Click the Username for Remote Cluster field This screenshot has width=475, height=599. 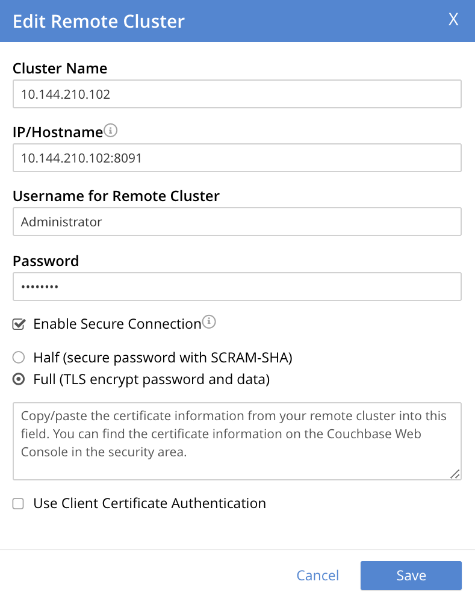[237, 222]
